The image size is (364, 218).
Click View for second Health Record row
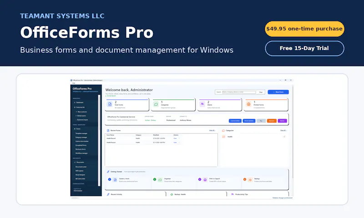(175, 142)
